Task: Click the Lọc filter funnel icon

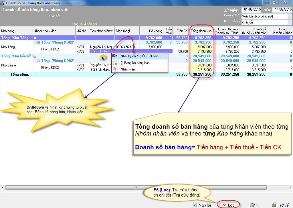Action: tap(225, 205)
